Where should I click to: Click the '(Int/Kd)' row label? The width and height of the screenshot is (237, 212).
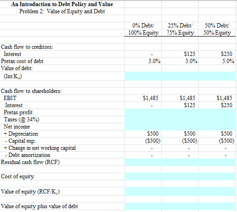point(13,76)
